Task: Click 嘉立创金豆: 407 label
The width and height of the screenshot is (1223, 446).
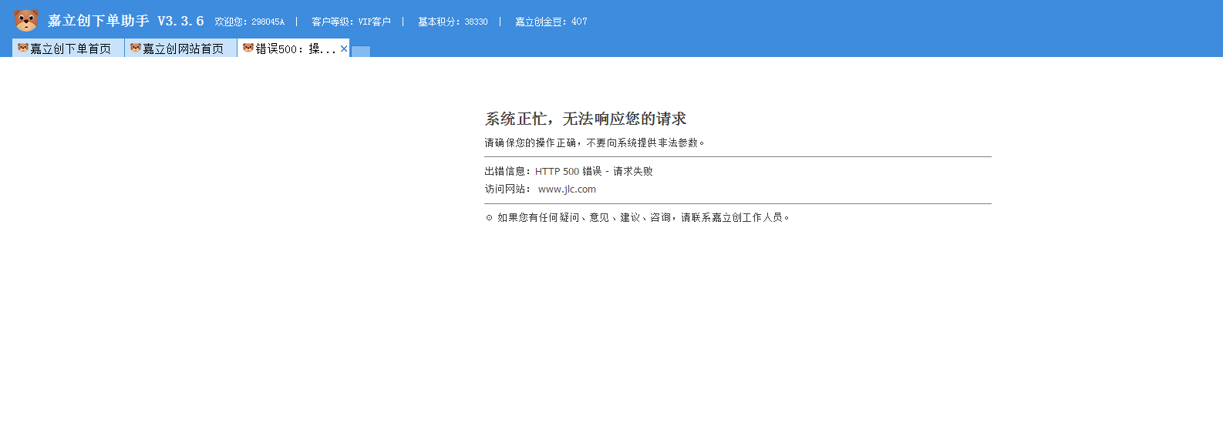Action: pos(551,22)
